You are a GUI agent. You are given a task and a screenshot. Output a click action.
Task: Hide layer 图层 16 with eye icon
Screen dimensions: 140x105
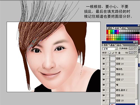coord(104,95)
